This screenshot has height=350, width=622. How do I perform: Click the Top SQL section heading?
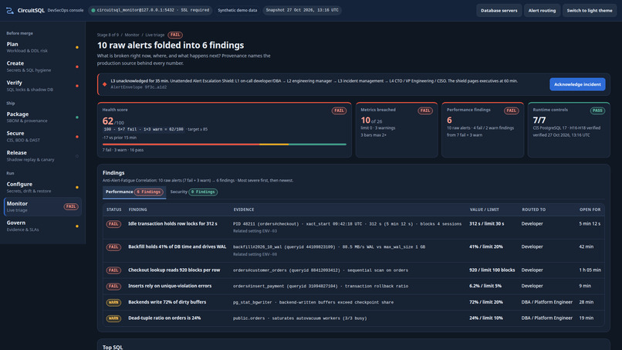(113, 347)
